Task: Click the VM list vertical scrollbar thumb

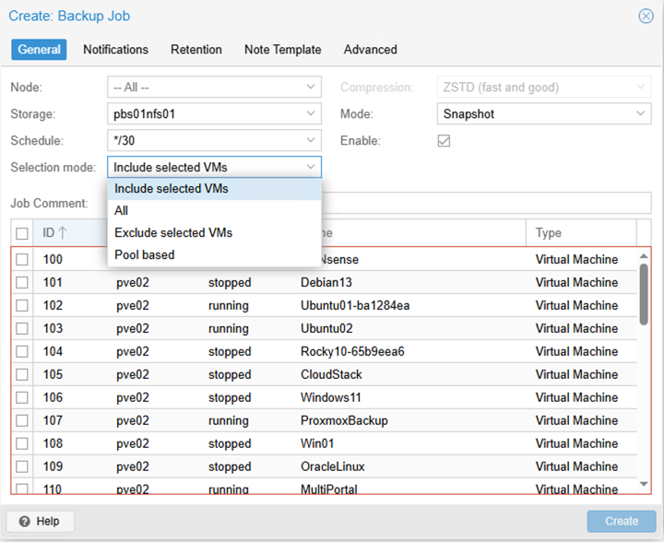Action: [x=644, y=293]
